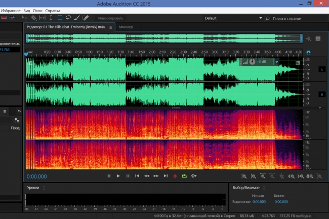This screenshot has height=219, width=329.
Task: Open the Default workspace dropdown
Action: click(x=233, y=18)
